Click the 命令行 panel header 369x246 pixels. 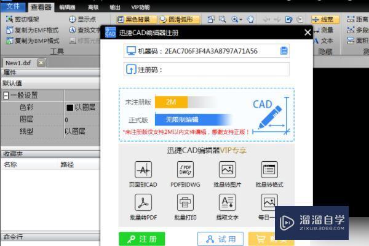[50, 237]
